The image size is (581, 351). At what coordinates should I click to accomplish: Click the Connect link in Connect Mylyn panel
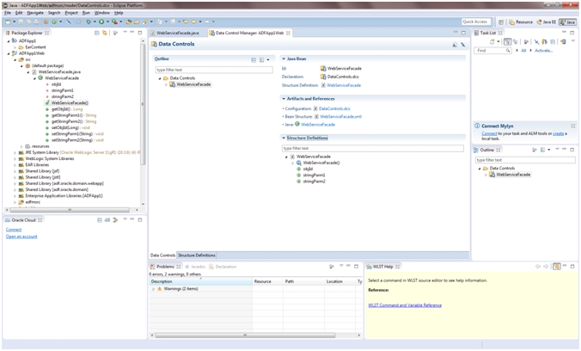point(489,133)
